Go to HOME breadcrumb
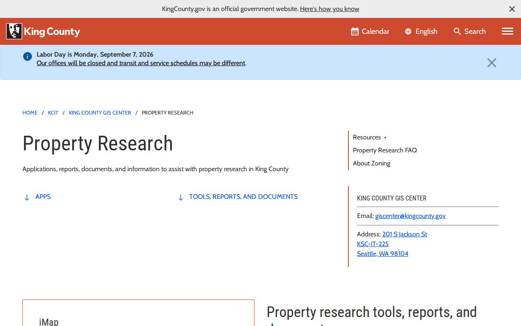This screenshot has width=521, height=326. click(30, 113)
